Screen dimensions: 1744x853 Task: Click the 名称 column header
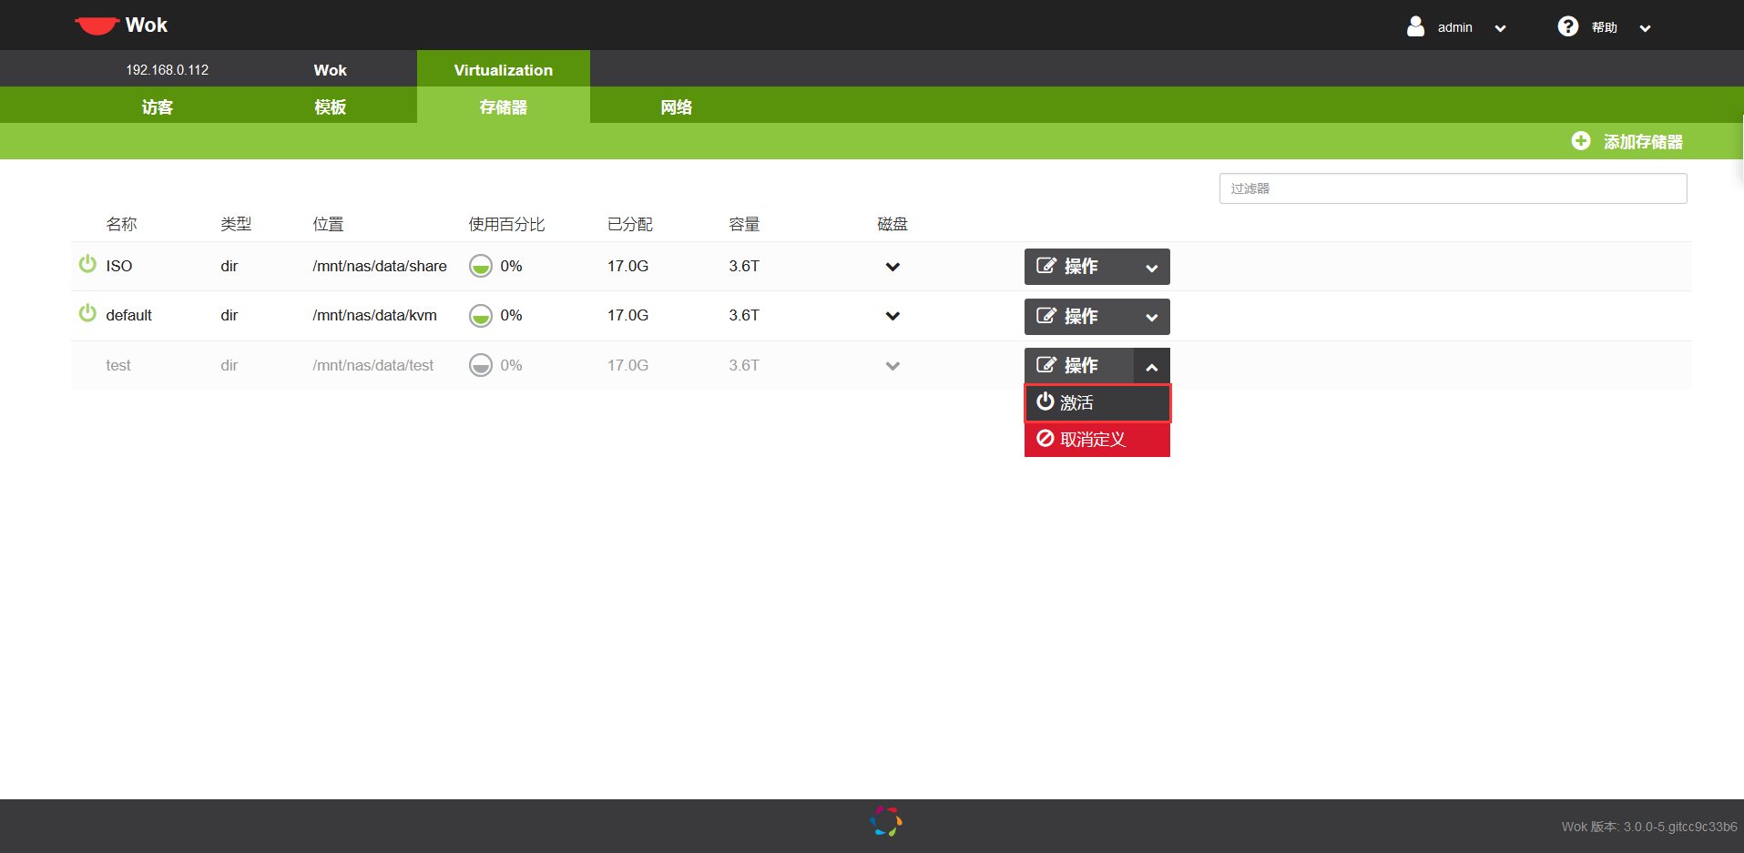click(121, 224)
